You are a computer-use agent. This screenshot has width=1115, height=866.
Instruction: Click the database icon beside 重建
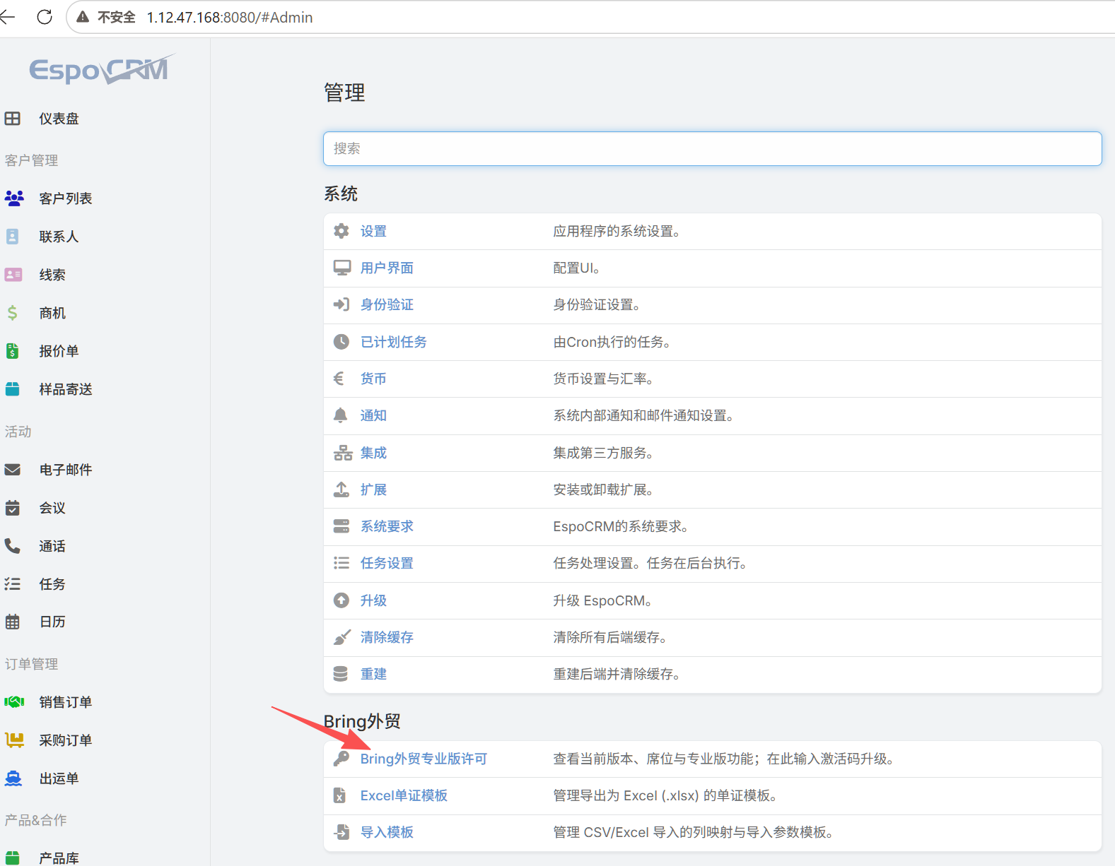[x=341, y=674]
